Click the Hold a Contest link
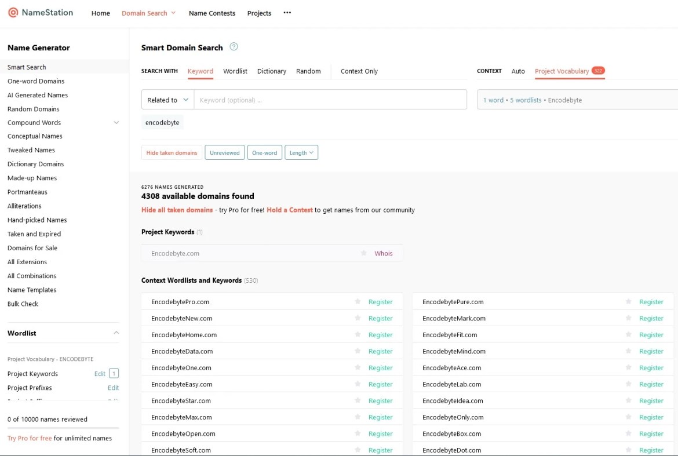678x456 pixels. pyautogui.click(x=289, y=210)
